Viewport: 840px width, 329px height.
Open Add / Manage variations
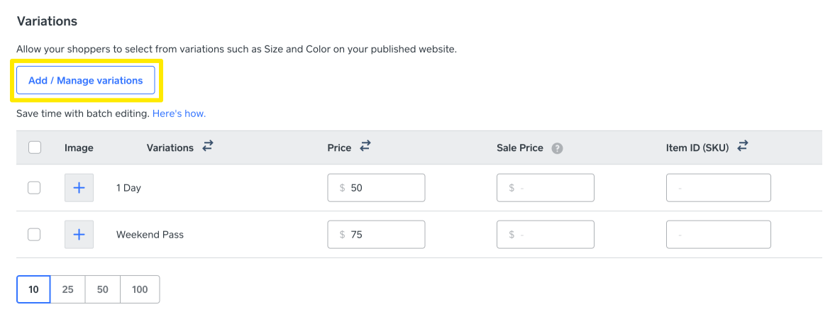pos(86,81)
